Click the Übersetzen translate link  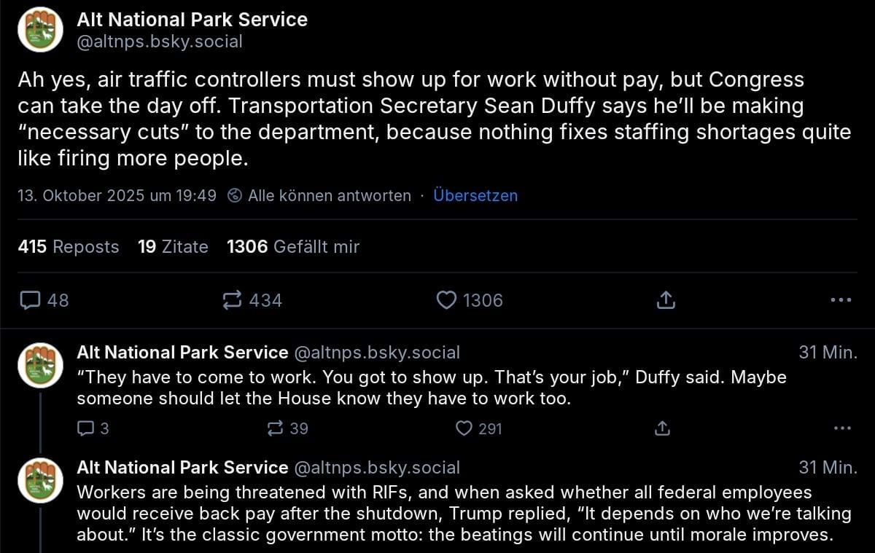475,195
